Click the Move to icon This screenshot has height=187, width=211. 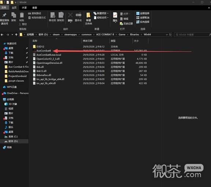point(53,15)
